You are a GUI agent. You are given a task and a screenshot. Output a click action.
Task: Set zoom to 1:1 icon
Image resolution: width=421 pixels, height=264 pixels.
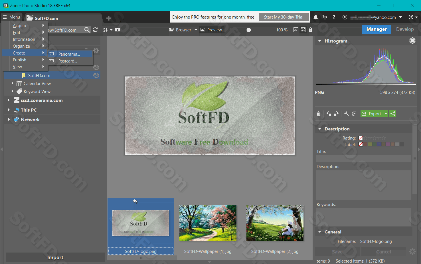coord(296,30)
